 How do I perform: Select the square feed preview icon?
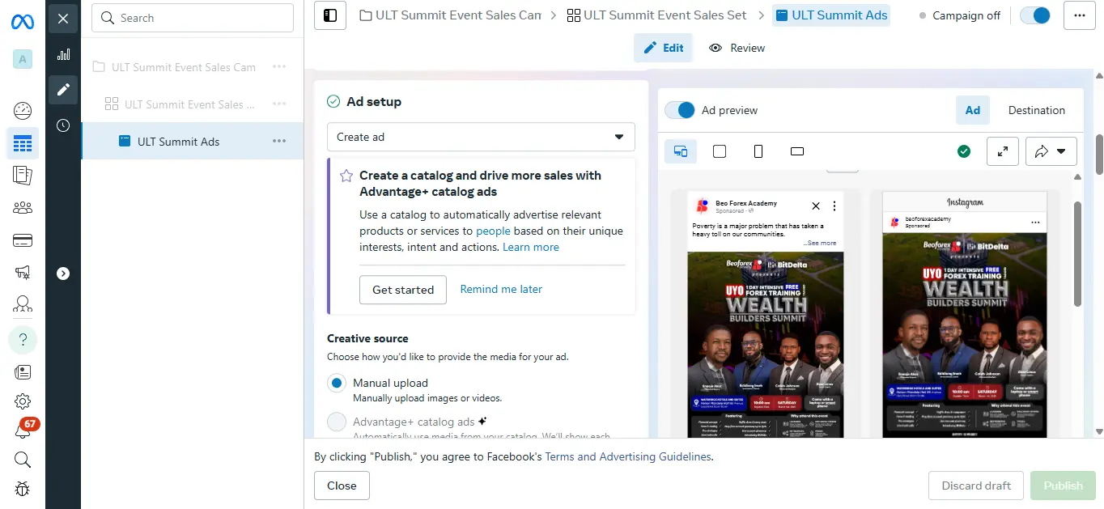pos(720,151)
